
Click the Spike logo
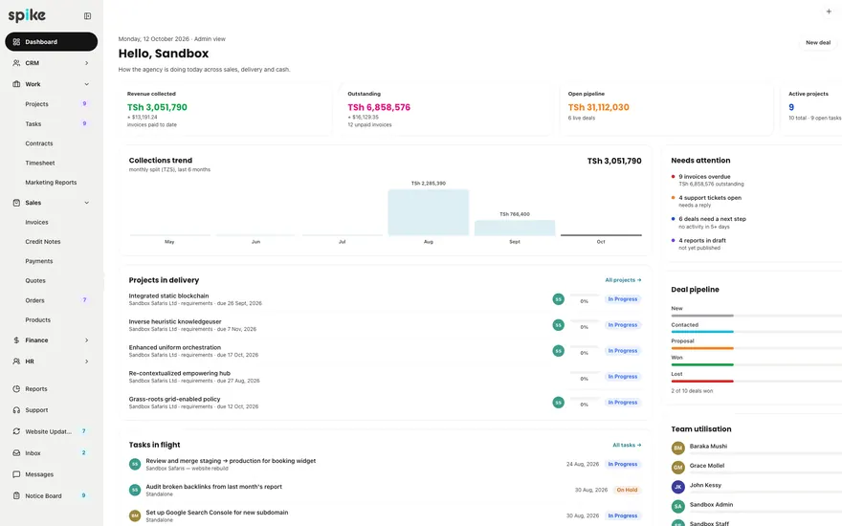(27, 15)
